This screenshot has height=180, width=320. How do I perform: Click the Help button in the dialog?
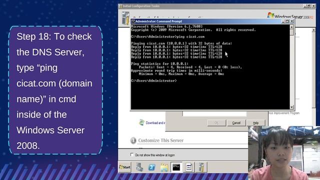coord(255,123)
